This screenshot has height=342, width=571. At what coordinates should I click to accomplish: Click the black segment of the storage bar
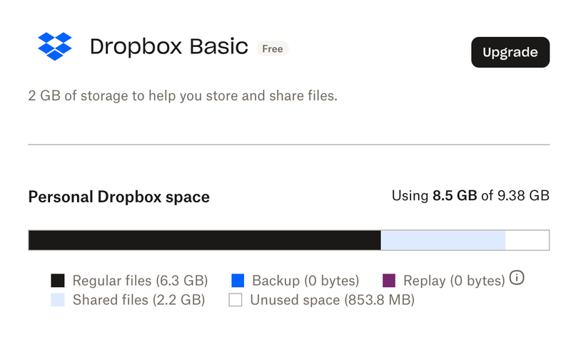coord(204,240)
